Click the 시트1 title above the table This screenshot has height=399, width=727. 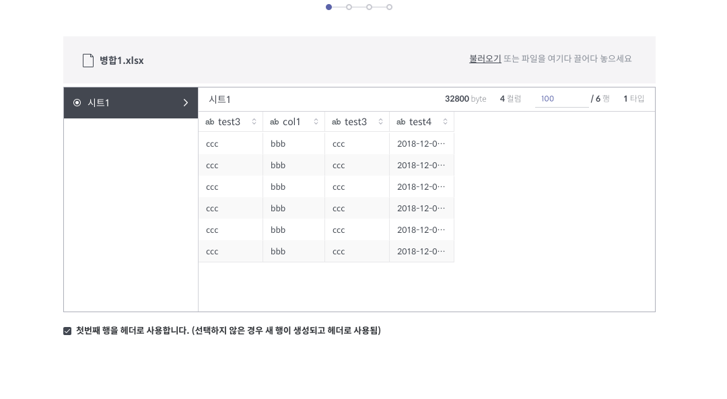[x=219, y=99]
